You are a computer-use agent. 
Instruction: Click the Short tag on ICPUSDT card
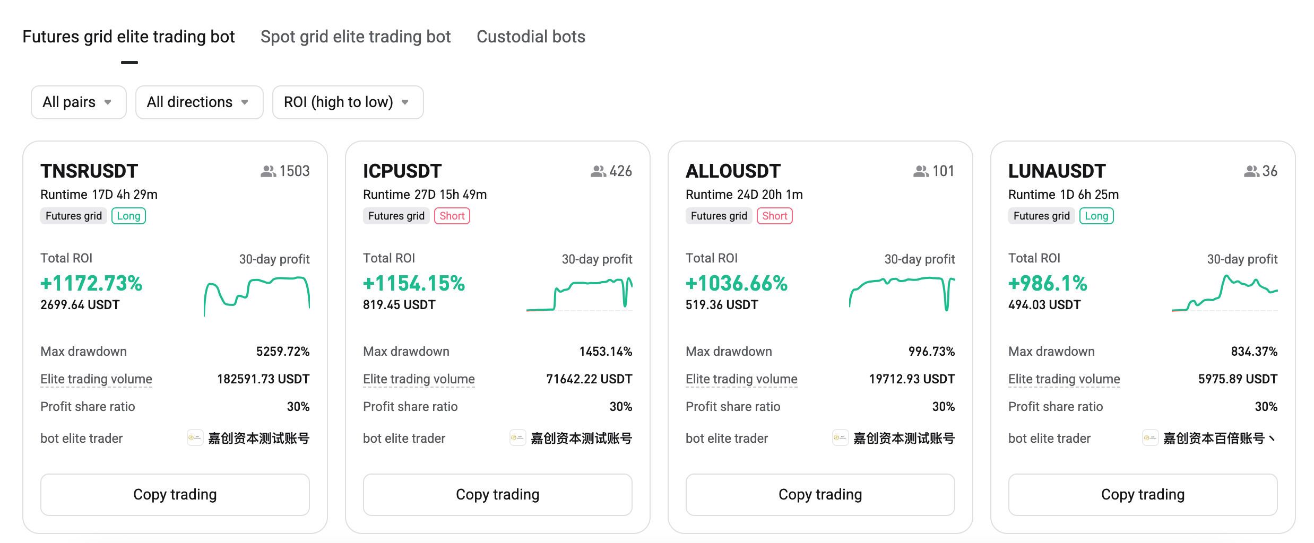pyautogui.click(x=452, y=216)
